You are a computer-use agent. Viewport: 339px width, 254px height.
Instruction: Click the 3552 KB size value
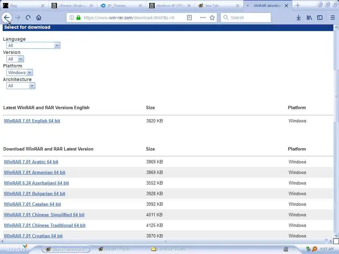[x=154, y=183]
